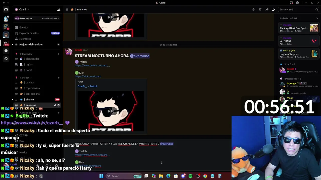Open Microsoft Edge from taskbar

point(168,176)
